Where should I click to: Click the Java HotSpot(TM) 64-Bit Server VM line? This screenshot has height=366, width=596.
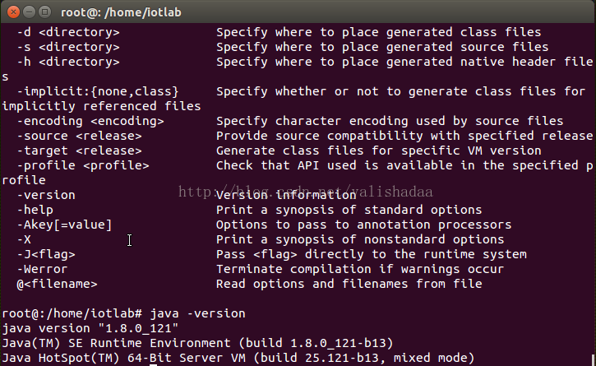(238, 358)
